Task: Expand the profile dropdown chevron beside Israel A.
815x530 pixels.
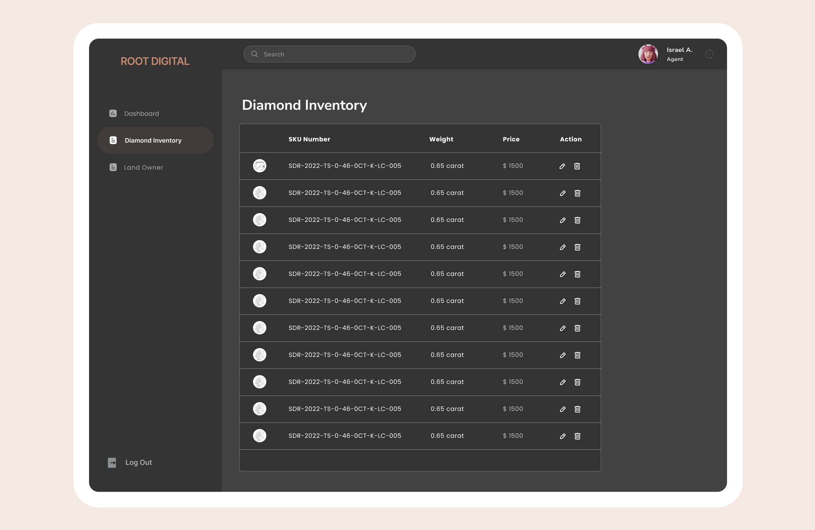Action: 709,54
